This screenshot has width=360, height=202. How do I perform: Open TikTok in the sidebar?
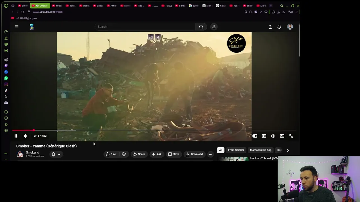click(6, 90)
